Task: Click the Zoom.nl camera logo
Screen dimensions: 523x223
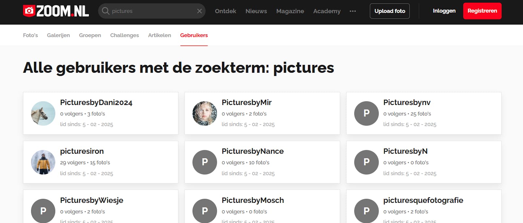Action: click(29, 11)
